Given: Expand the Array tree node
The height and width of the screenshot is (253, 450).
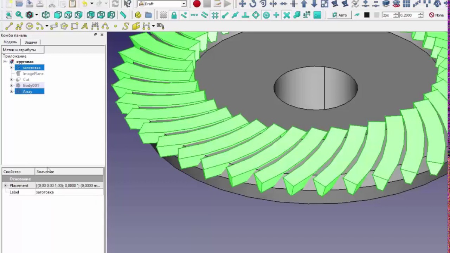Looking at the screenshot, I should 12,91.
